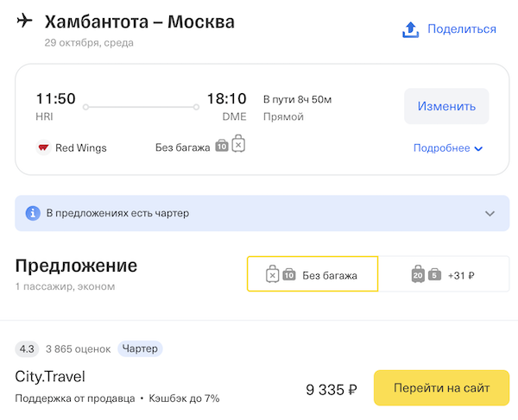Viewport: 518px width, 420px height.
Task: Select the Без багажа fare option
Action: click(x=313, y=275)
